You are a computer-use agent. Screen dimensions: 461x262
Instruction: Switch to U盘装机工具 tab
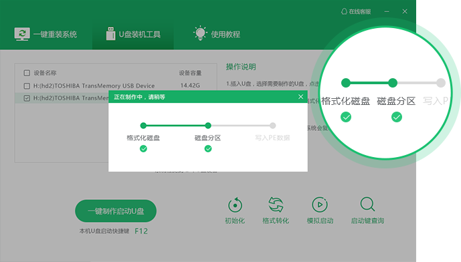coord(133,34)
